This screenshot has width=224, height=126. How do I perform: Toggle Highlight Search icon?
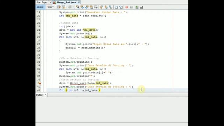tap(91, 7)
